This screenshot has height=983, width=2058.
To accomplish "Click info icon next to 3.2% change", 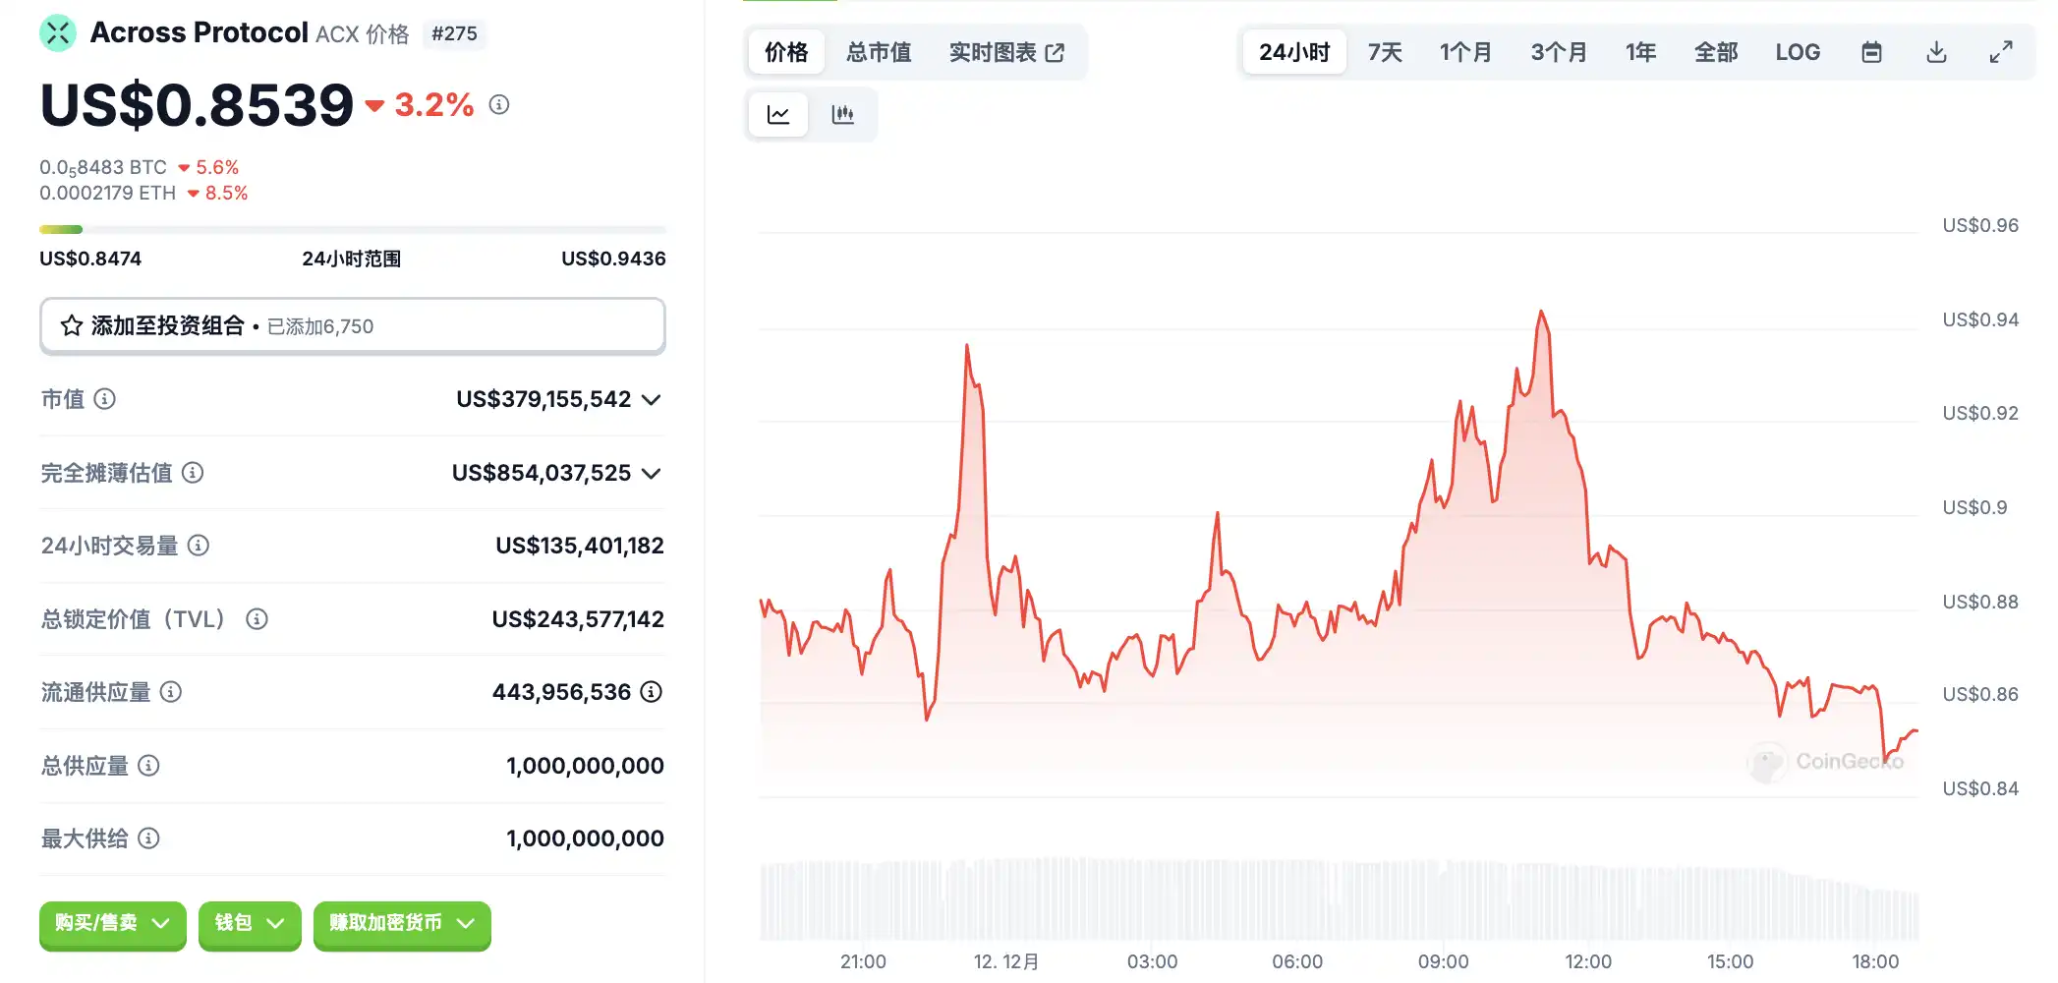I will [x=499, y=104].
